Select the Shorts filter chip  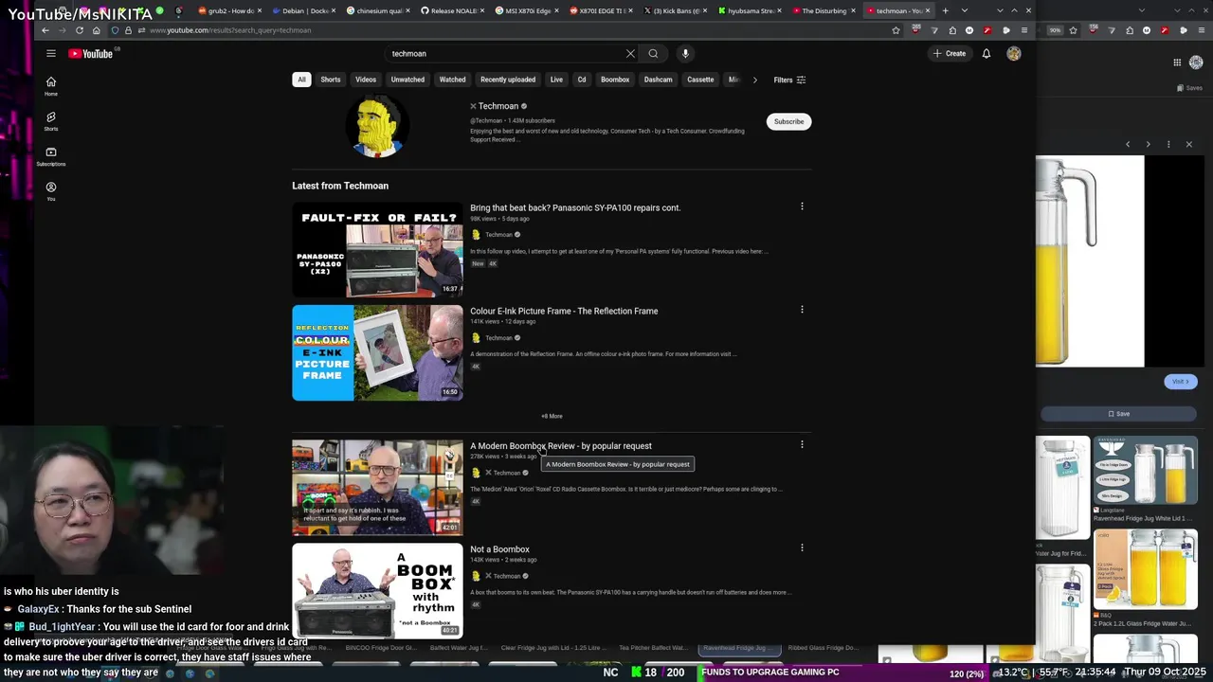331,80
